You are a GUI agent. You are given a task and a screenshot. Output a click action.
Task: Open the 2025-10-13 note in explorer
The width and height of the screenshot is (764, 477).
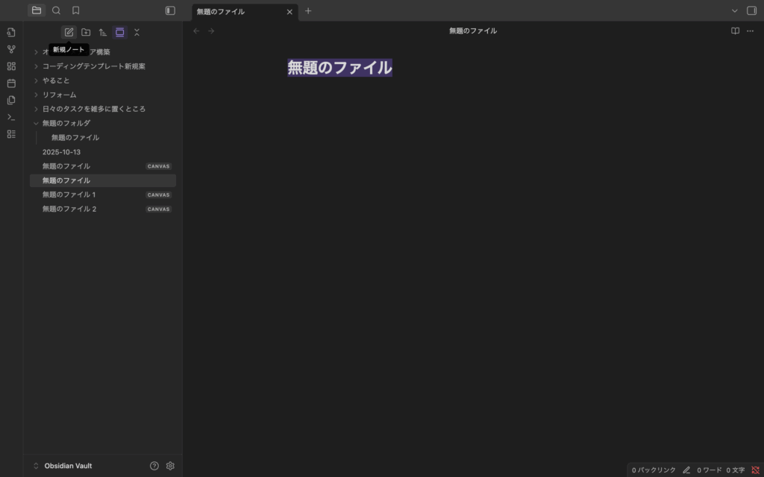61,152
